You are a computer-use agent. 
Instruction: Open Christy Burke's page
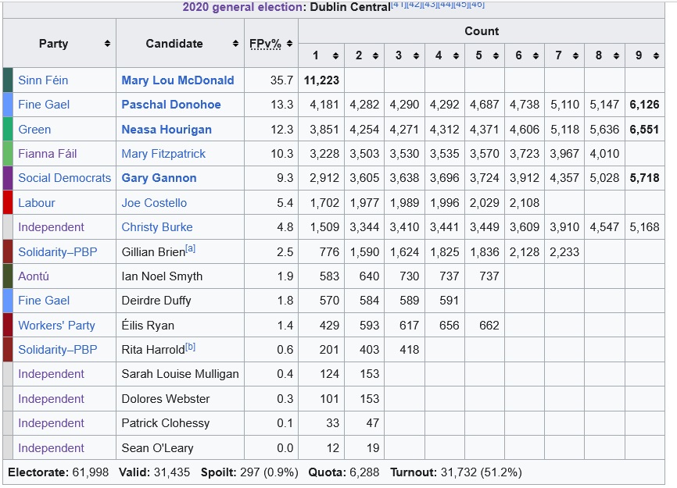(156, 226)
